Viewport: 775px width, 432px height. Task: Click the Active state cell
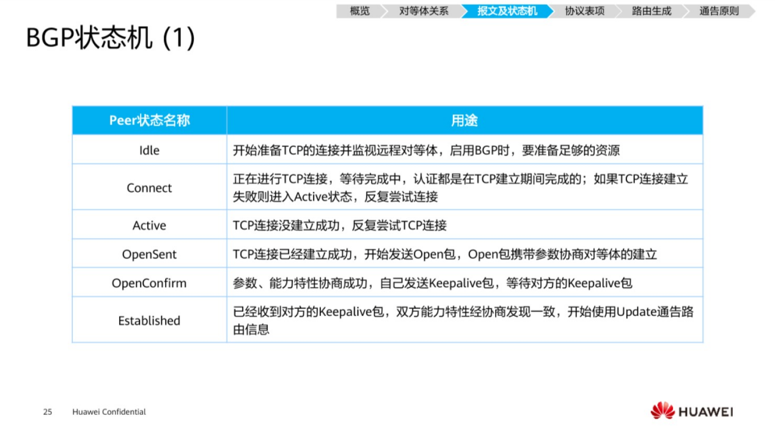150,225
